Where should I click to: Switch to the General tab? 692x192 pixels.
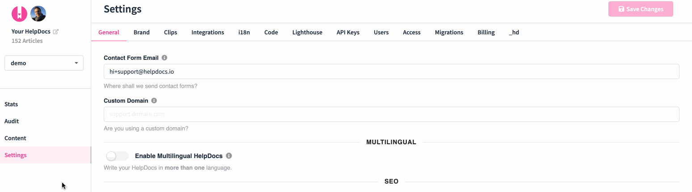tap(109, 32)
